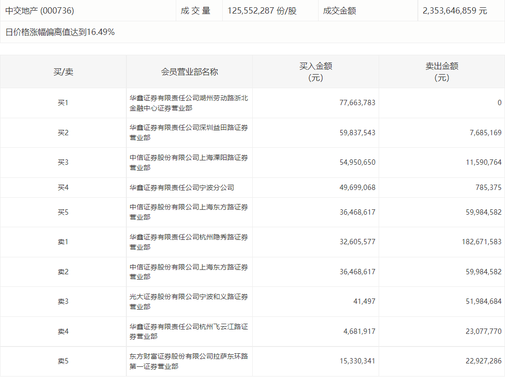505x377 pixels.
Task: Select the 会员营业部名称 column header
Action: pyautogui.click(x=189, y=71)
